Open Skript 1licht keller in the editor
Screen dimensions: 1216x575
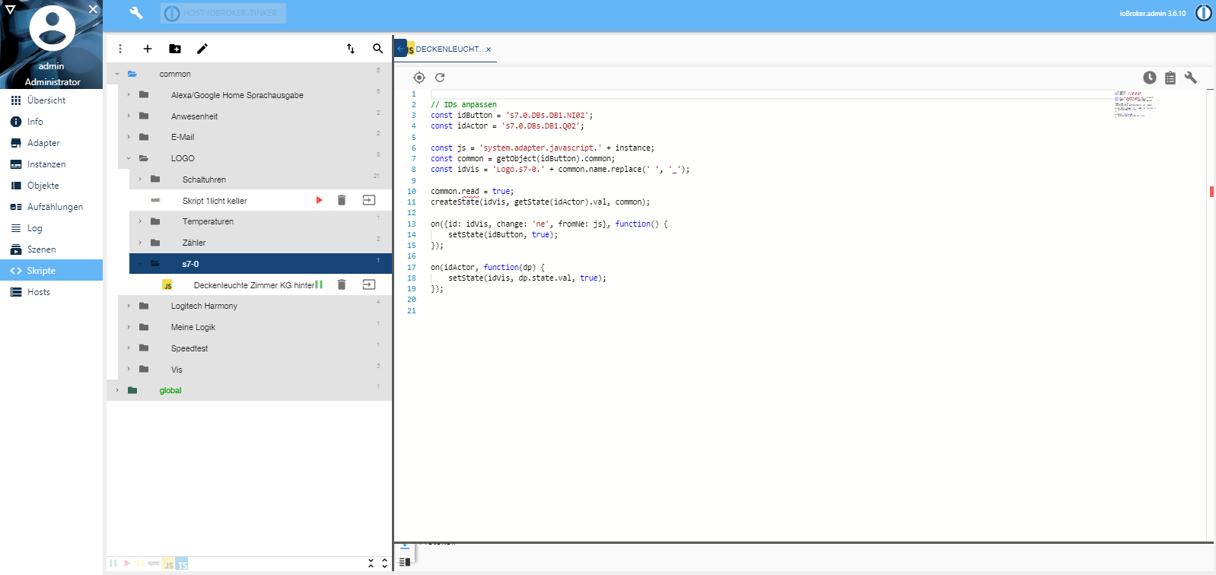click(369, 200)
